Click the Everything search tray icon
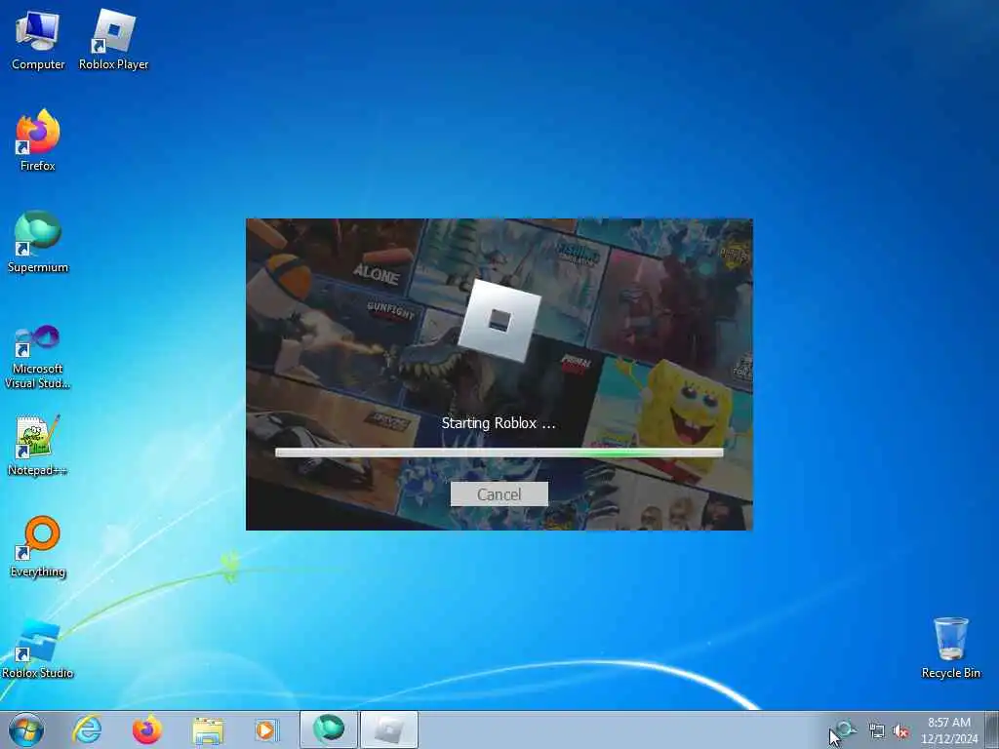Image resolution: width=999 pixels, height=749 pixels. (x=846, y=729)
